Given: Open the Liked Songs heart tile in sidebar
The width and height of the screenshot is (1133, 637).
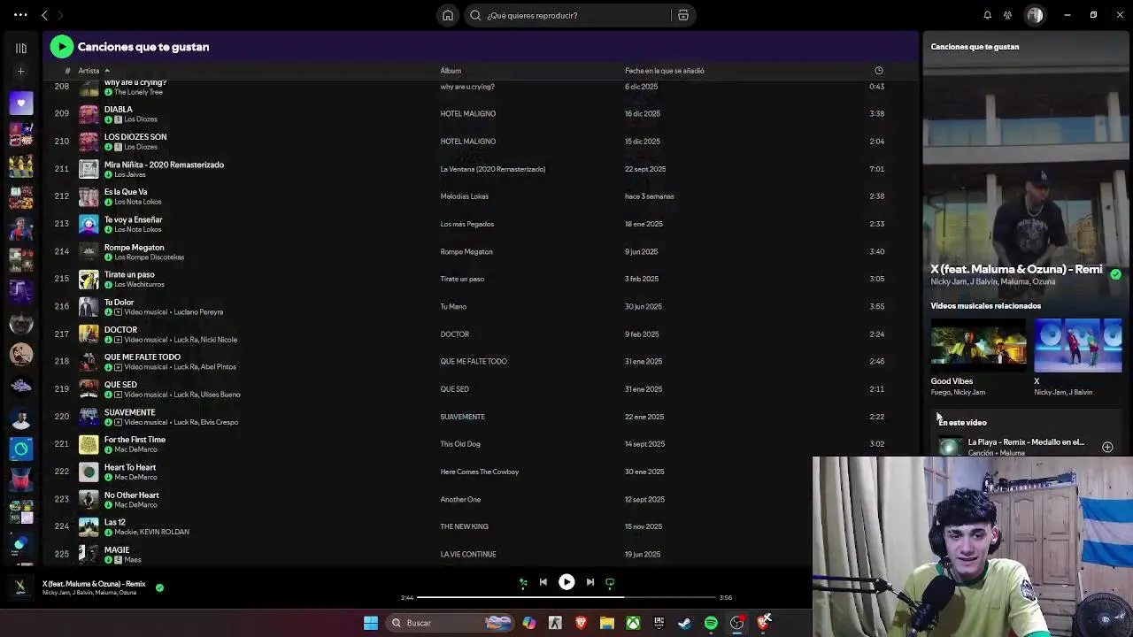Looking at the screenshot, I should tap(21, 103).
